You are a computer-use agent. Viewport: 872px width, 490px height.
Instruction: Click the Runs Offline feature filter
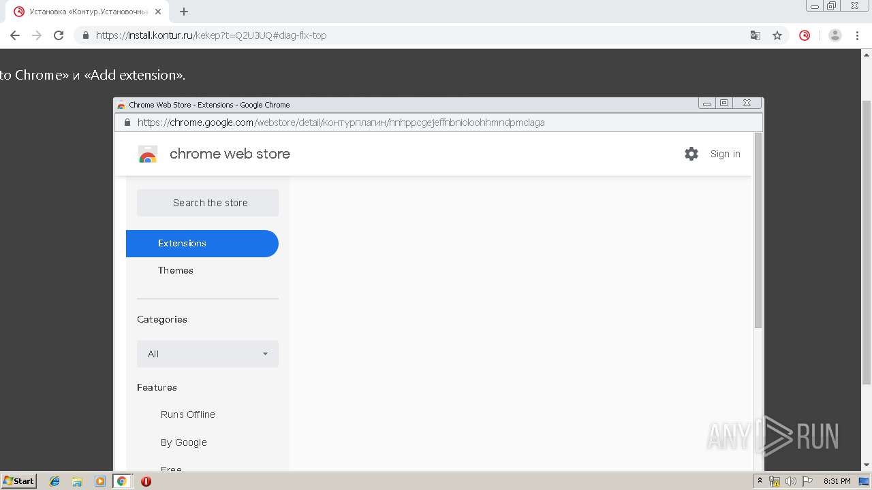point(188,414)
